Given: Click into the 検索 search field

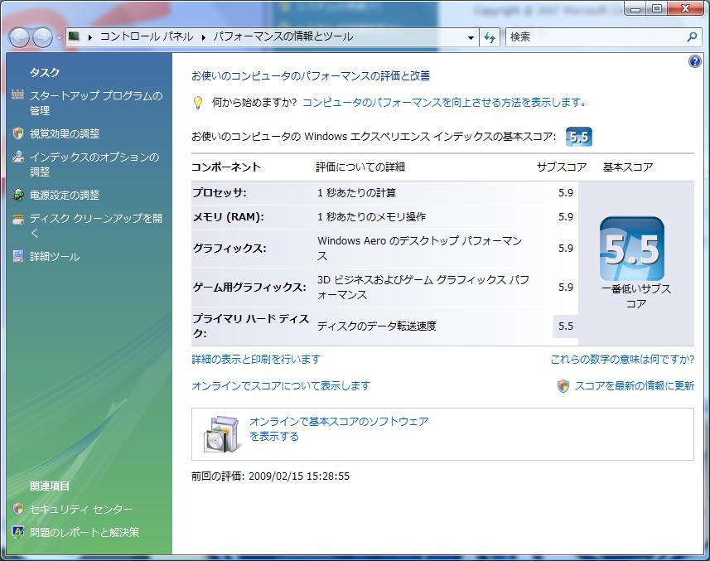Looking at the screenshot, I should coord(595,37).
